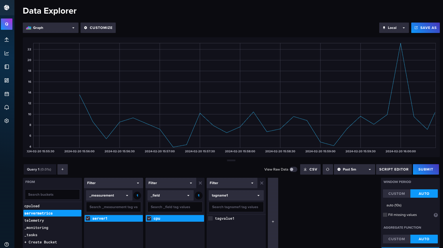The image size is (443, 248).
Task: Select the Query 1 tab
Action: point(40,169)
